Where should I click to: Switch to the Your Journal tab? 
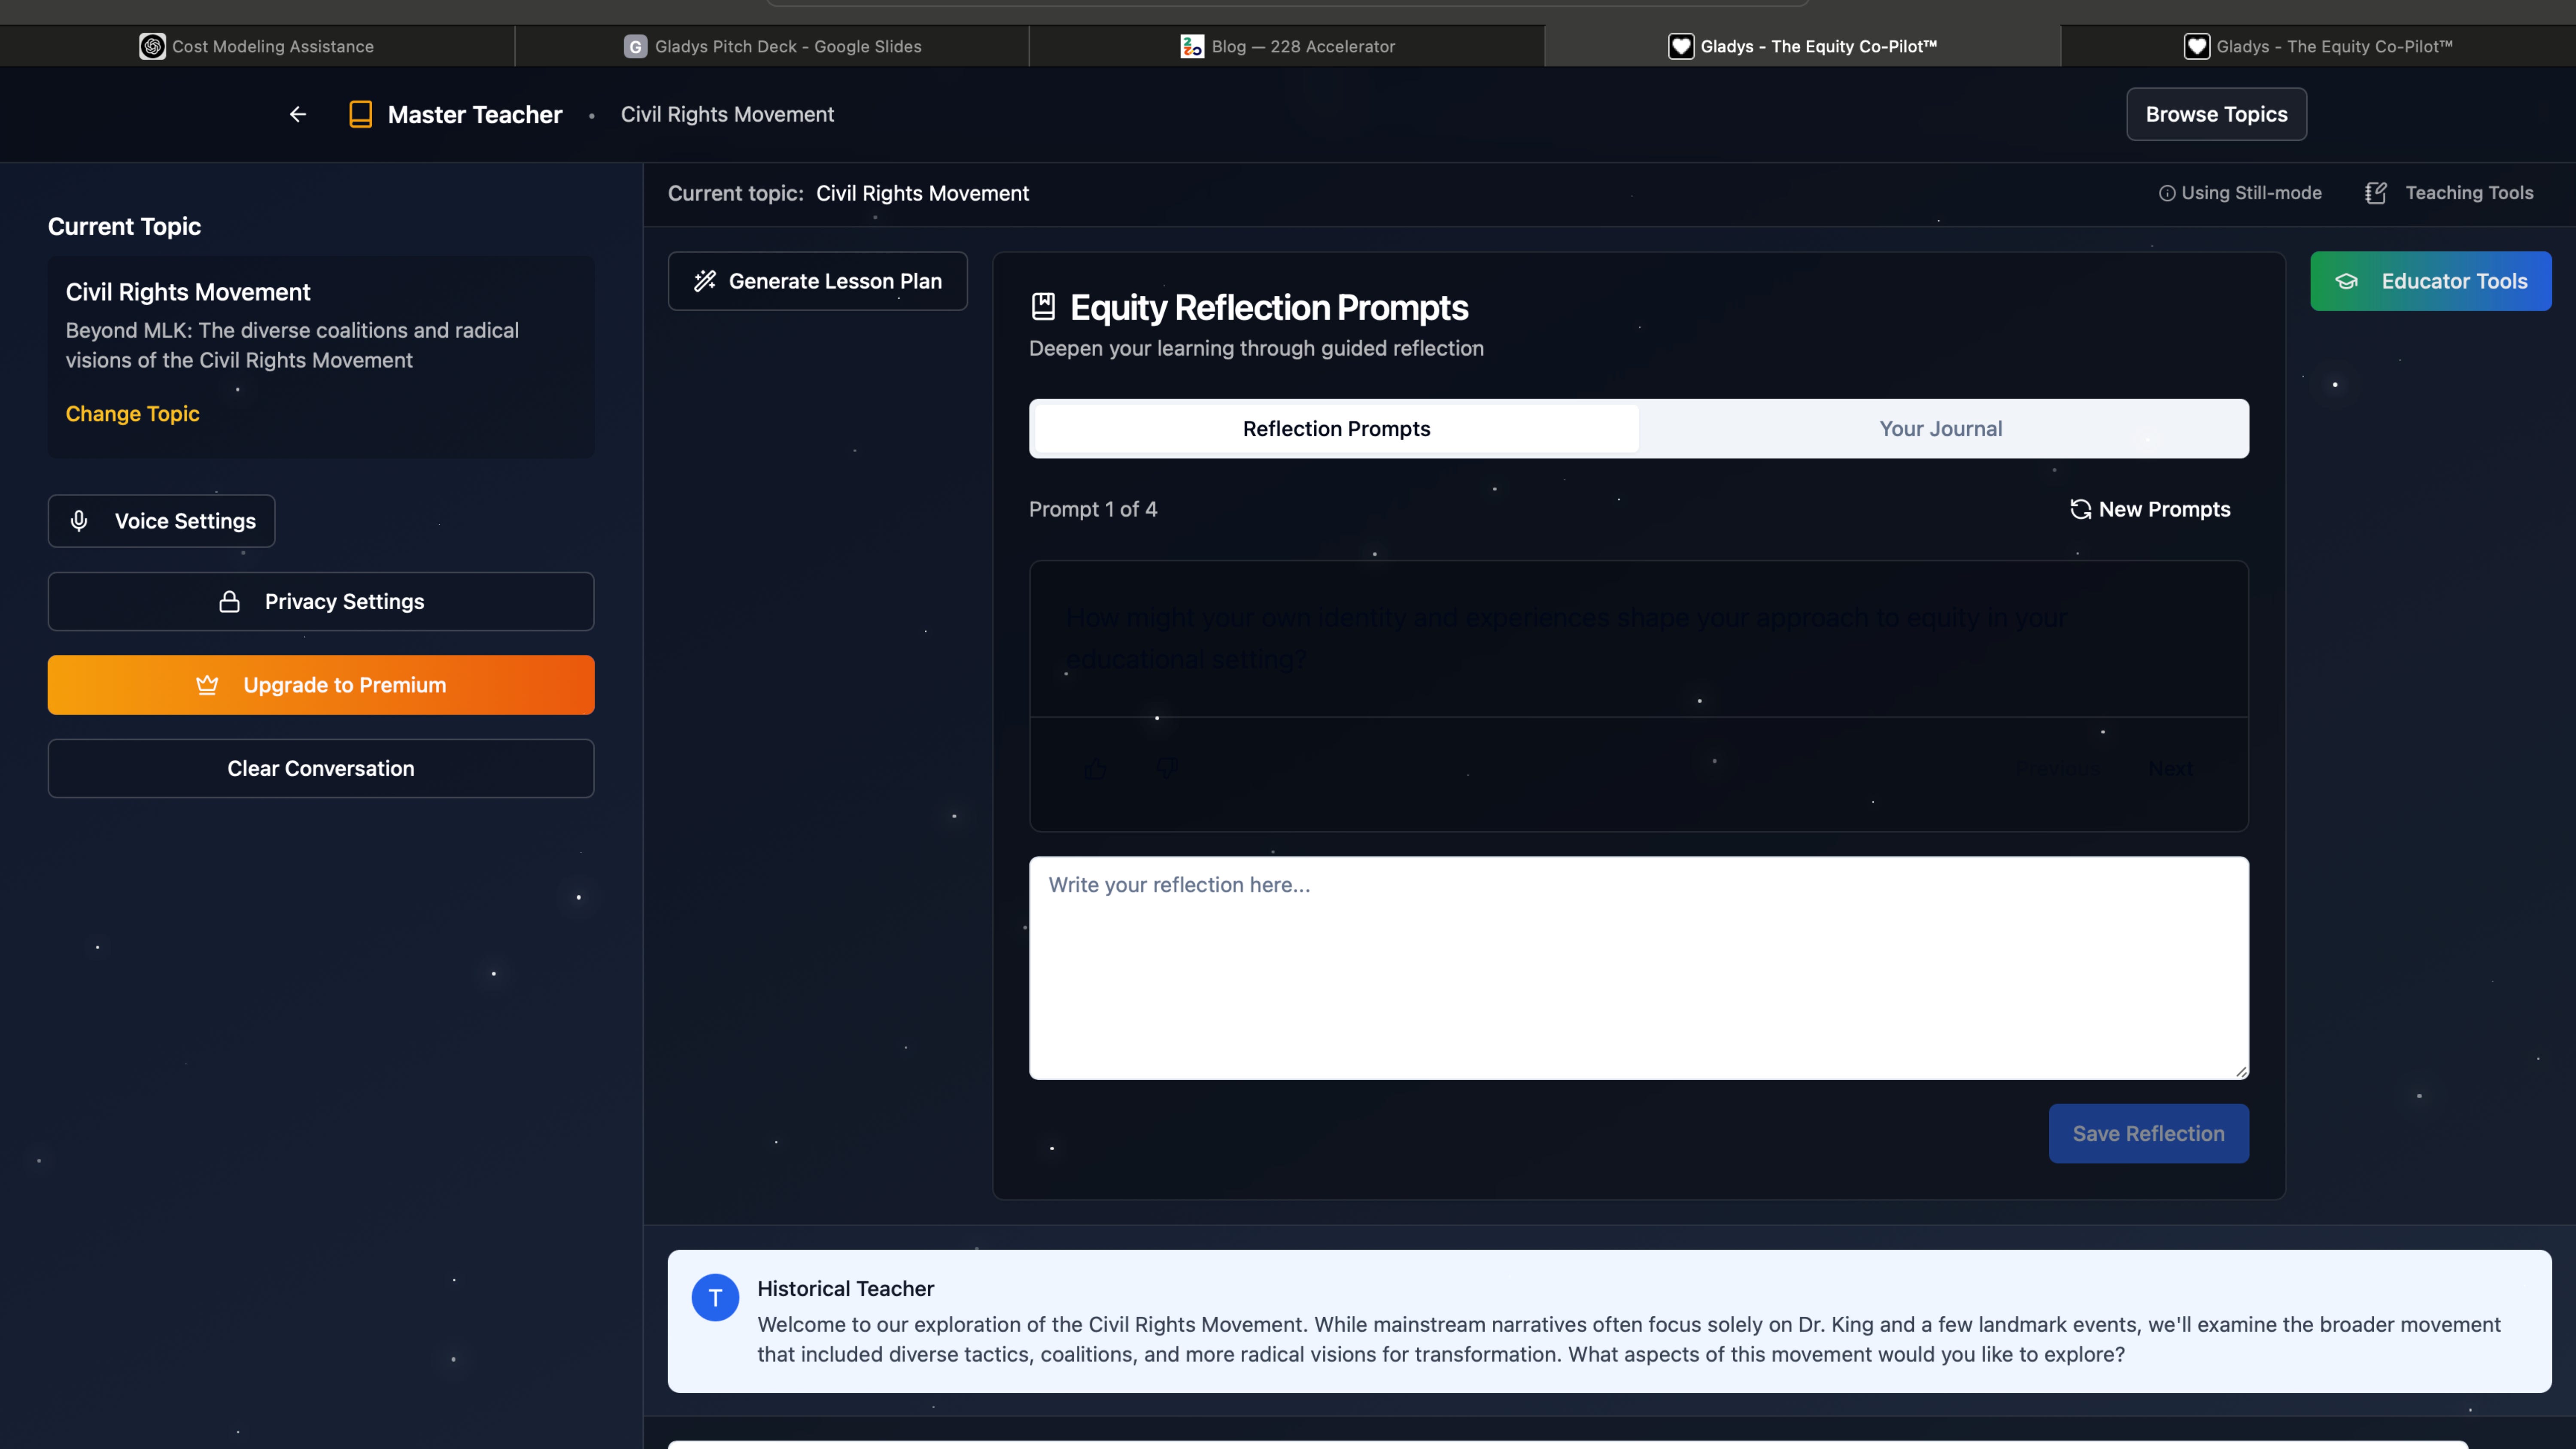point(1941,429)
